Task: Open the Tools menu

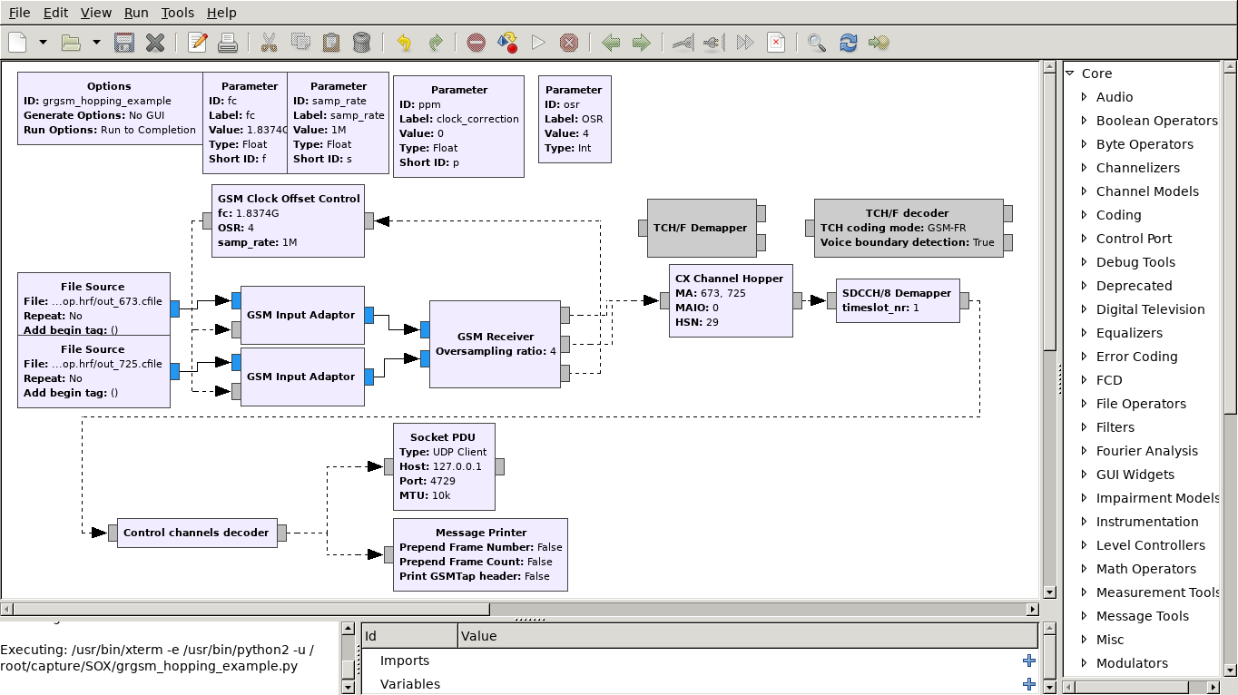Action: click(x=178, y=13)
